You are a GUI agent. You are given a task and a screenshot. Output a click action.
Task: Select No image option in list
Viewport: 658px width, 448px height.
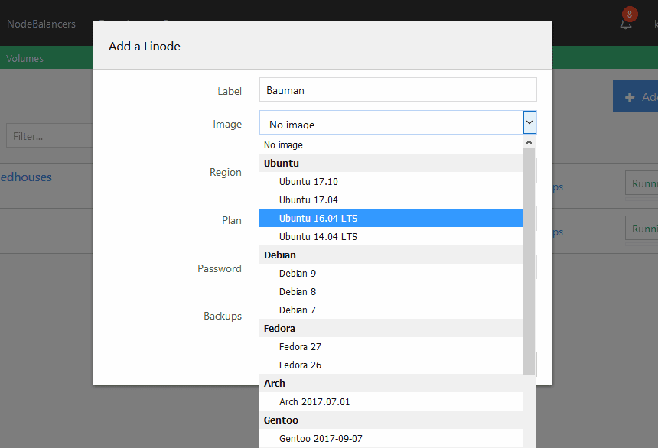coord(391,144)
